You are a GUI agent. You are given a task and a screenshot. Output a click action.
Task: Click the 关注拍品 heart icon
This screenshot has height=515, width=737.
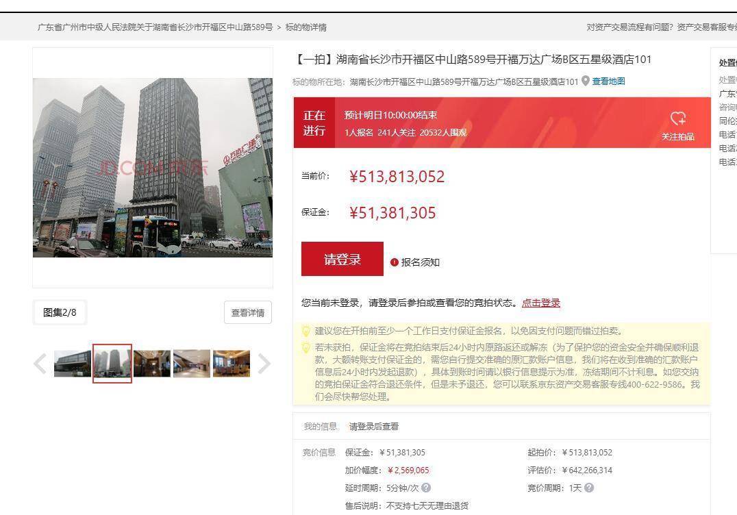678,118
